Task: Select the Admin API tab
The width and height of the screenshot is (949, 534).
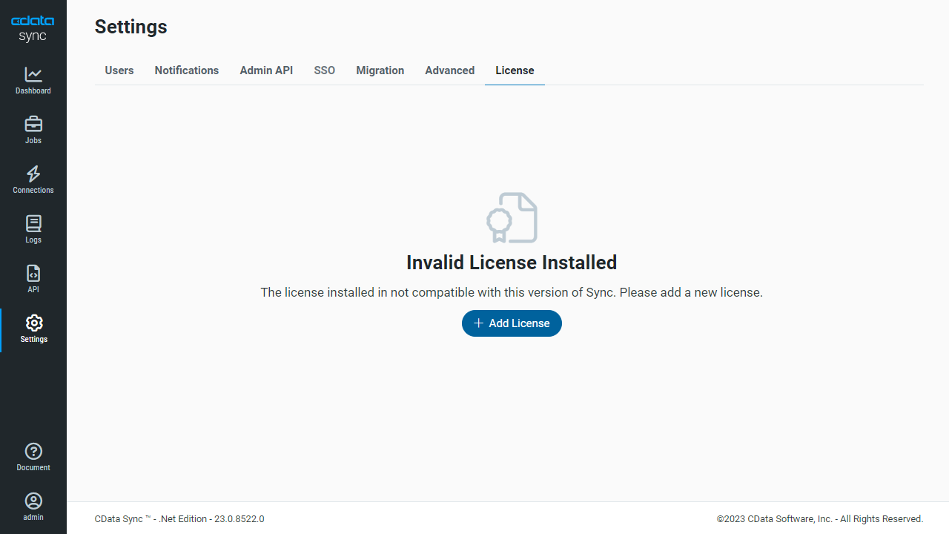Action: [x=266, y=70]
